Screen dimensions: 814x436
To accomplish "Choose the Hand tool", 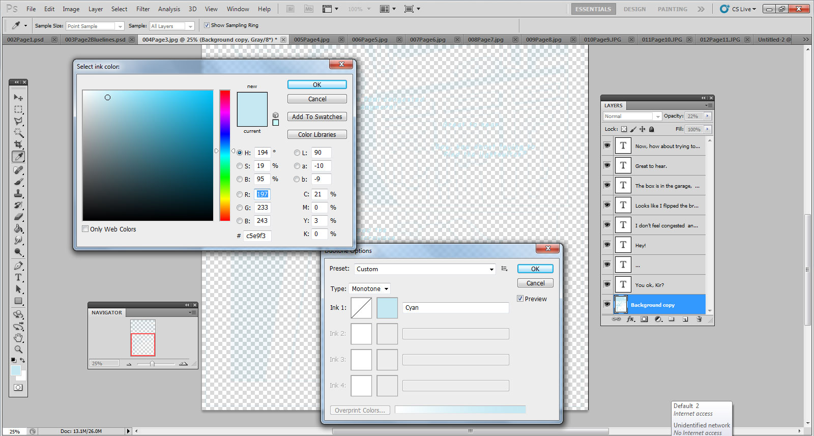I will click(x=18, y=338).
